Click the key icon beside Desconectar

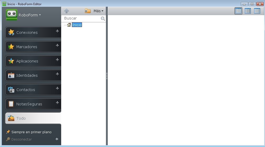[x=8, y=139]
